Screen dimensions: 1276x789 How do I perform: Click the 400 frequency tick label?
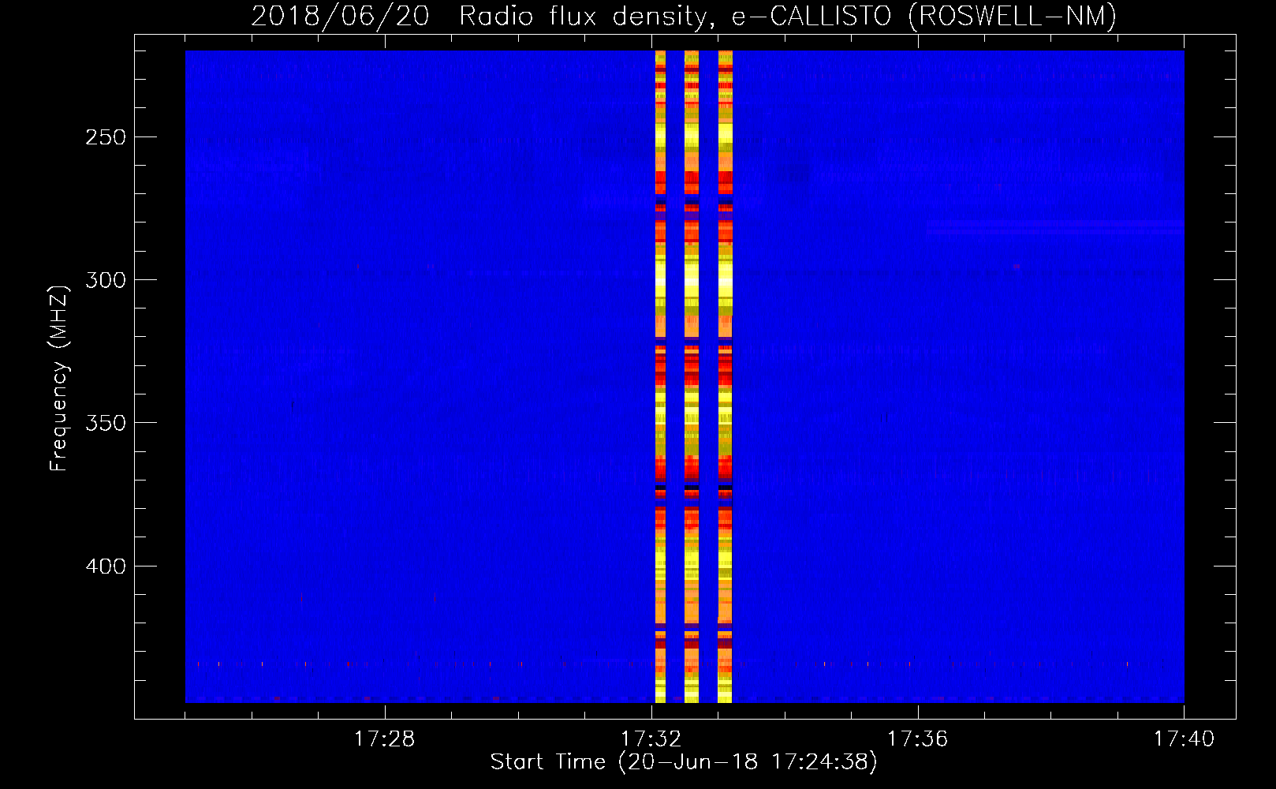(x=106, y=567)
